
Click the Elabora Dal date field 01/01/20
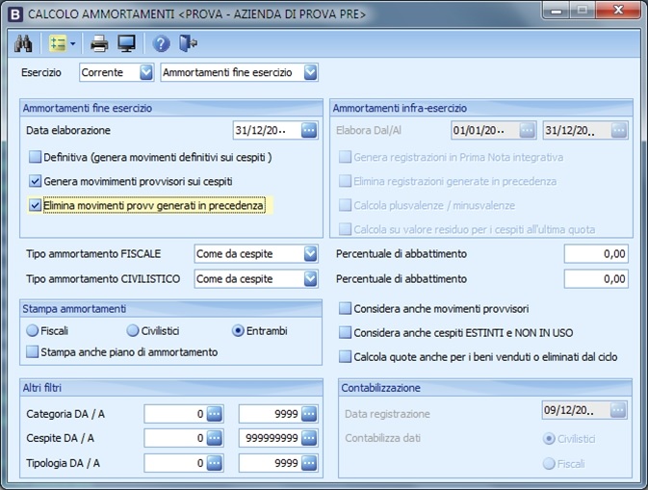[x=484, y=130]
